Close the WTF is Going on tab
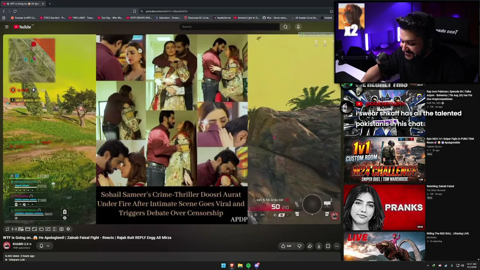The image size is (480, 270). pos(43,4)
